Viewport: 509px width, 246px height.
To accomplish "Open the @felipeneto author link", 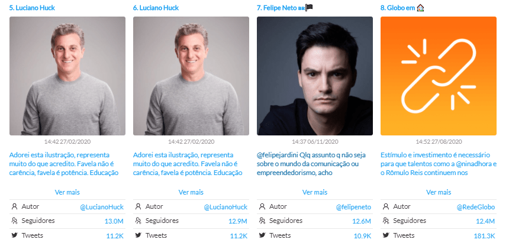I will point(353,207).
